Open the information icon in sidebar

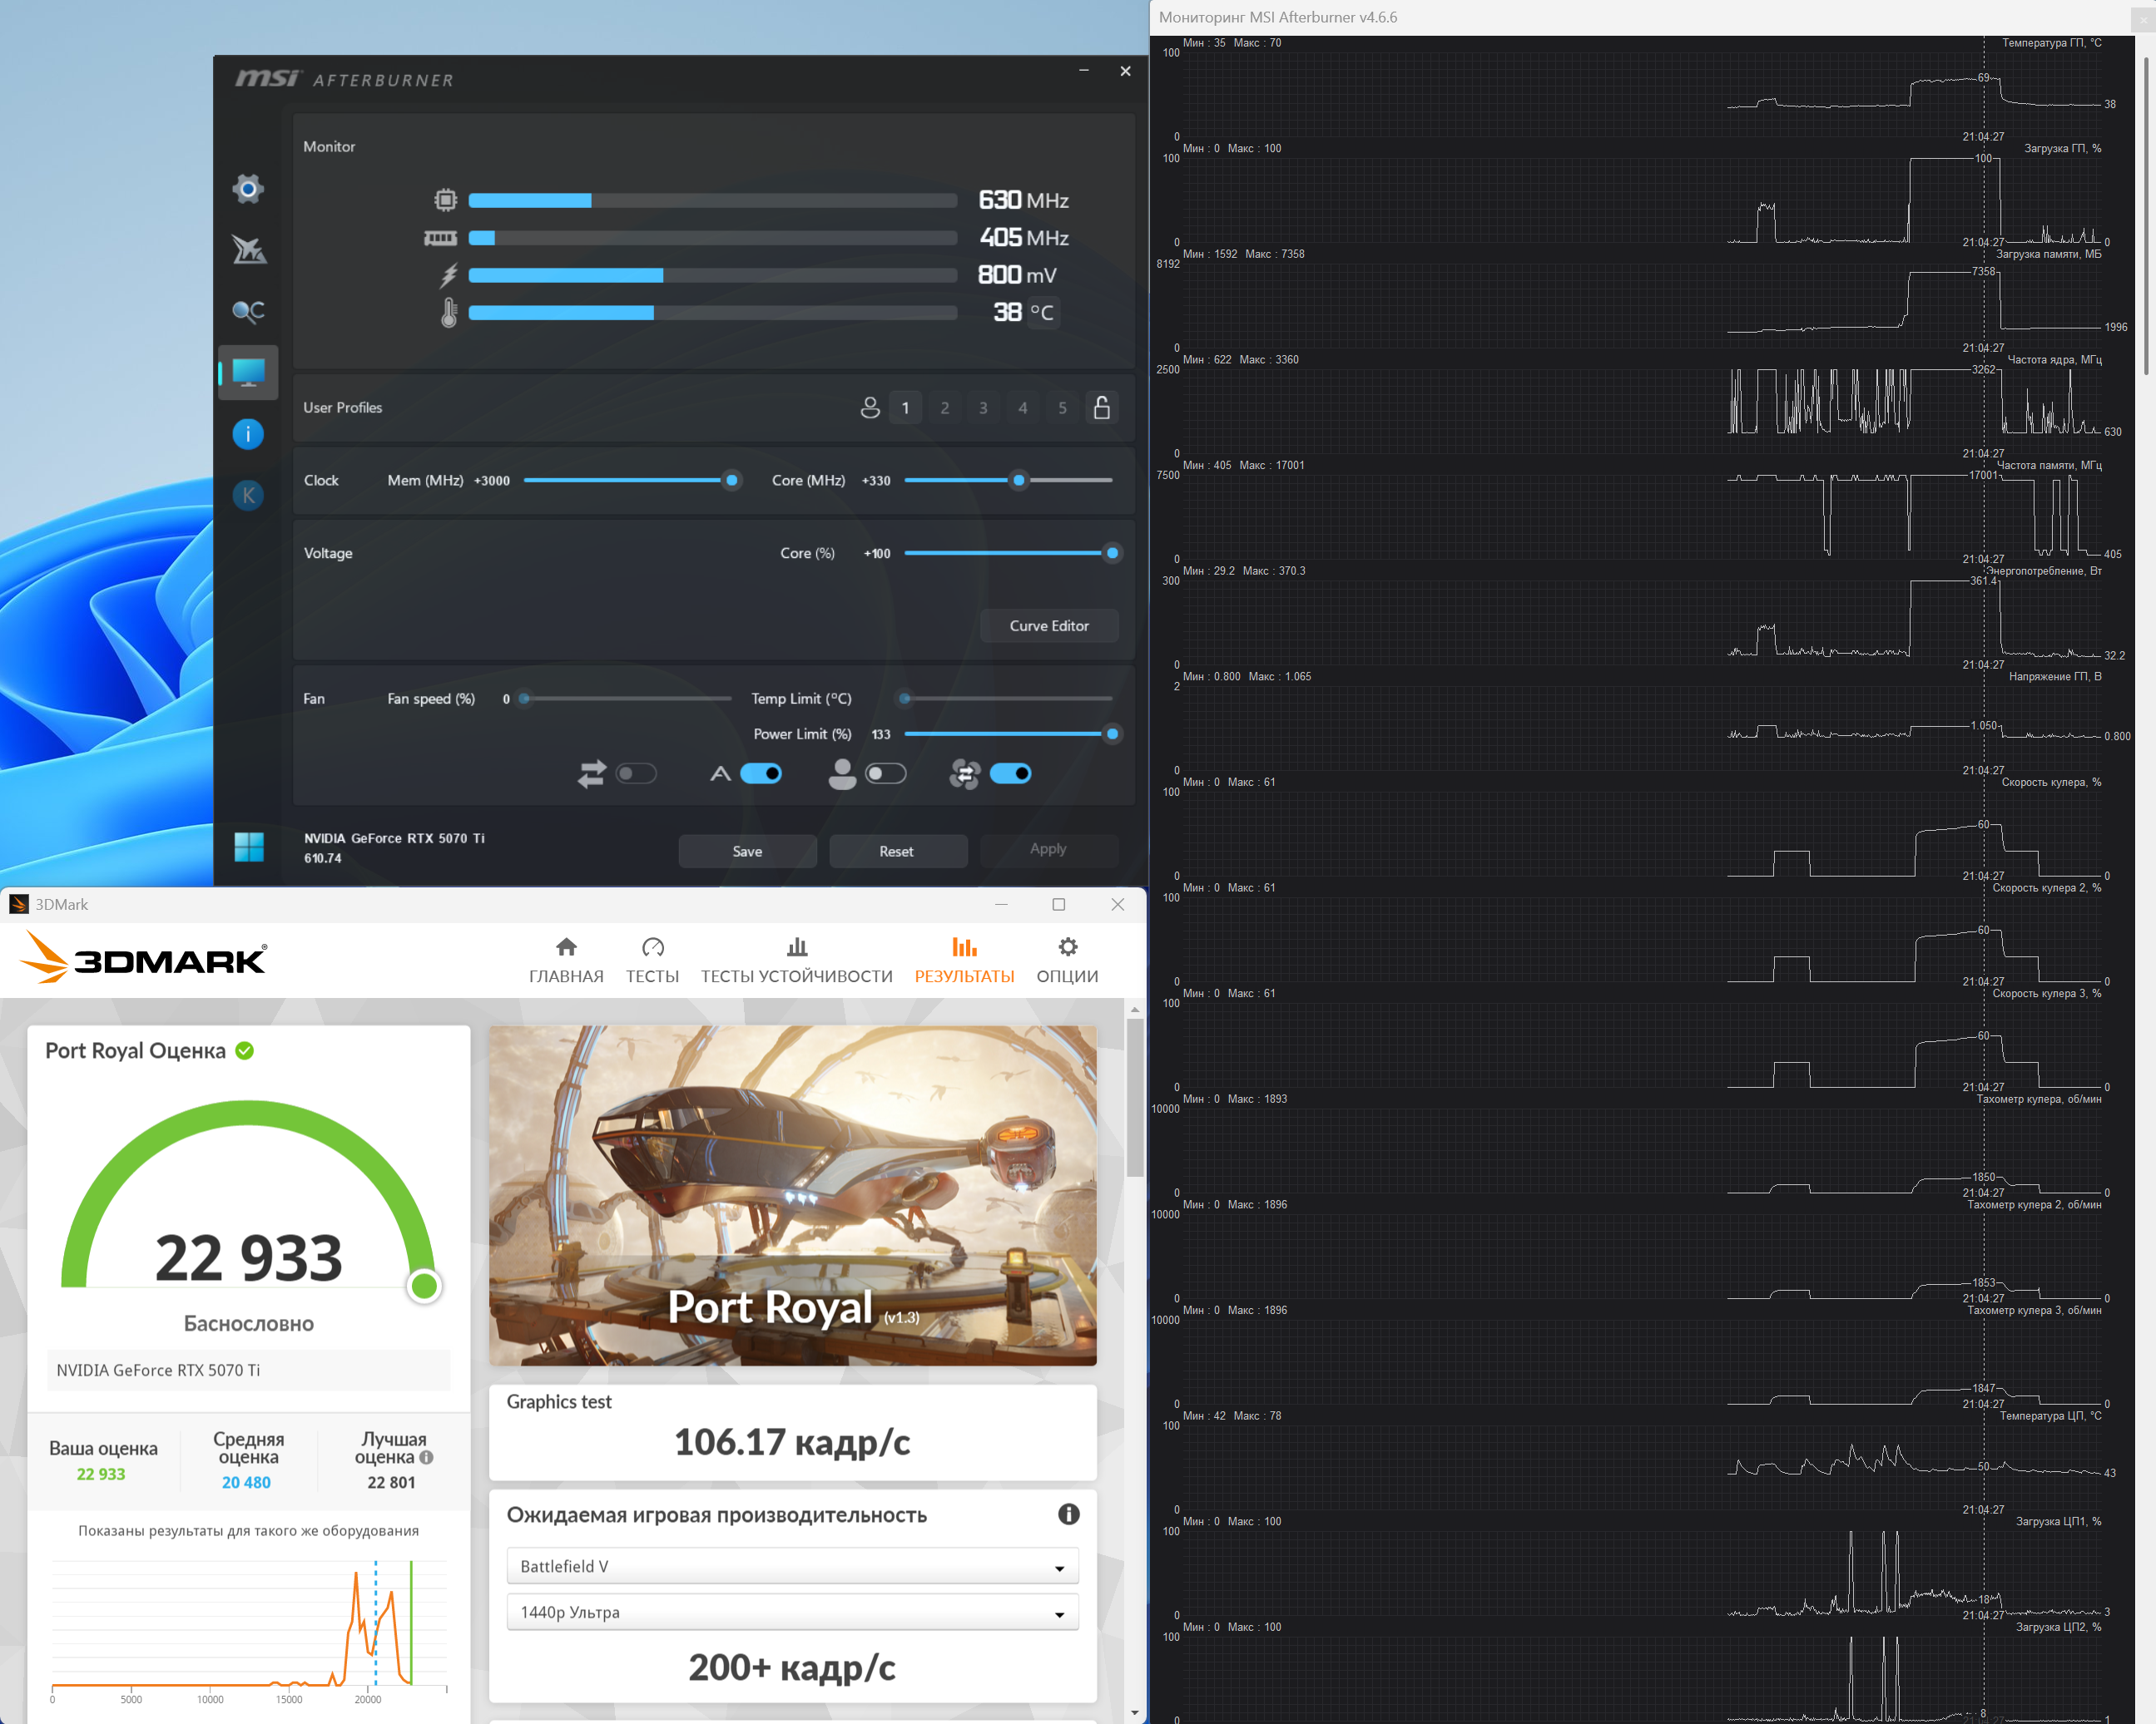point(248,434)
